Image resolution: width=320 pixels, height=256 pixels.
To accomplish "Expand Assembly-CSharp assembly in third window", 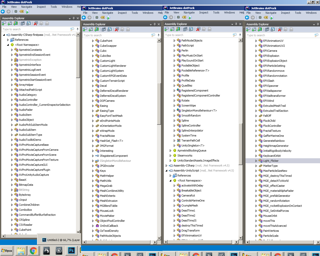I will (166, 165).
